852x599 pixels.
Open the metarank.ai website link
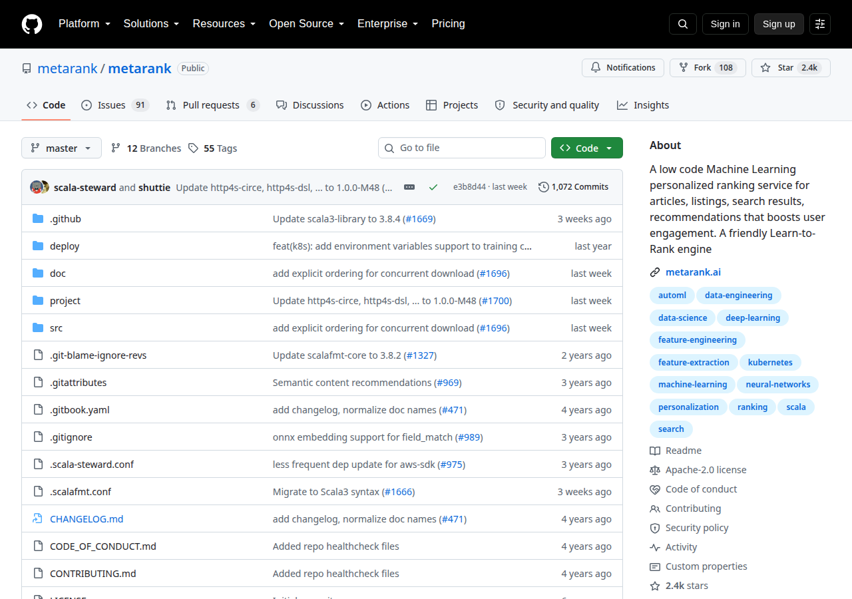(x=693, y=272)
